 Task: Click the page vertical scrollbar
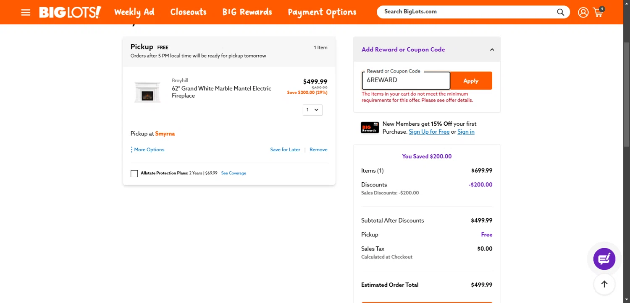click(627, 94)
